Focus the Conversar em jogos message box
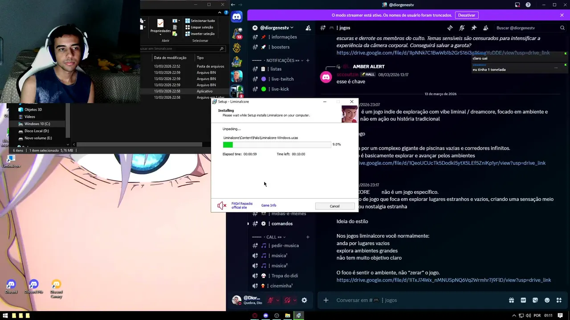This screenshot has height=320, width=570. 419,300
